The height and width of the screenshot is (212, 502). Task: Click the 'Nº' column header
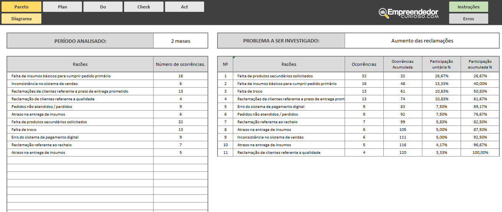click(225, 64)
